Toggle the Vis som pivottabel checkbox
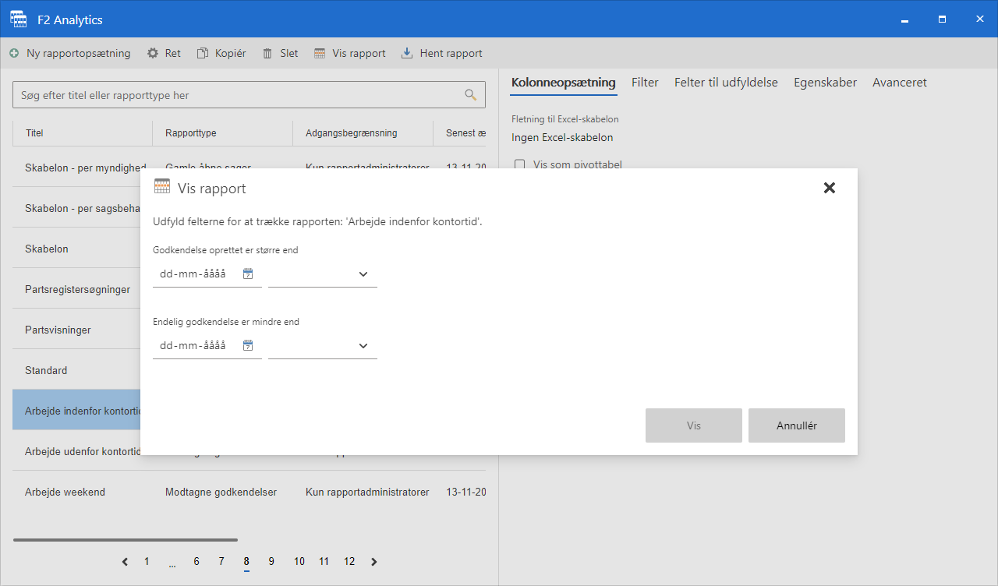 [520, 164]
